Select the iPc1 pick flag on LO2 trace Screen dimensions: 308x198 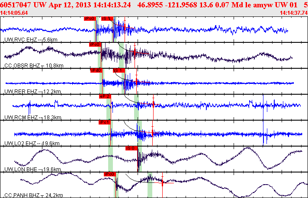point(105,122)
